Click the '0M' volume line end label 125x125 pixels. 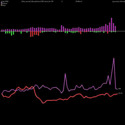coord(119,89)
